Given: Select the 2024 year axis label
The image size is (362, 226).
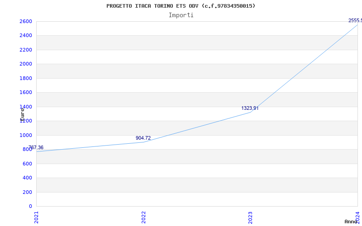Looking at the screenshot, I should click(357, 217).
